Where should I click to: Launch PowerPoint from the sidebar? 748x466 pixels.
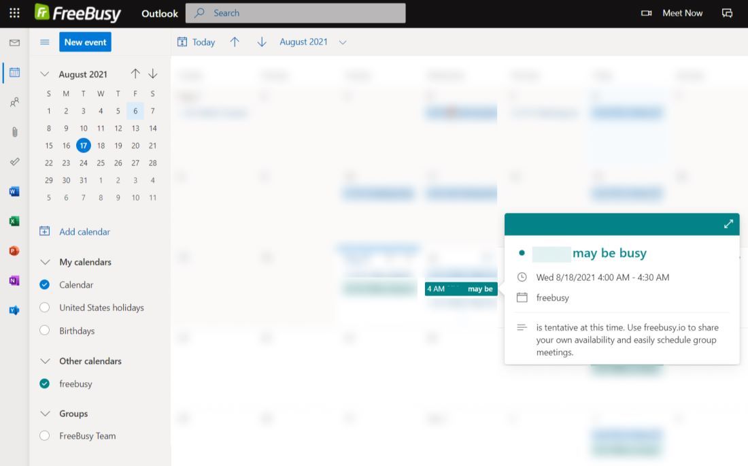pos(14,250)
